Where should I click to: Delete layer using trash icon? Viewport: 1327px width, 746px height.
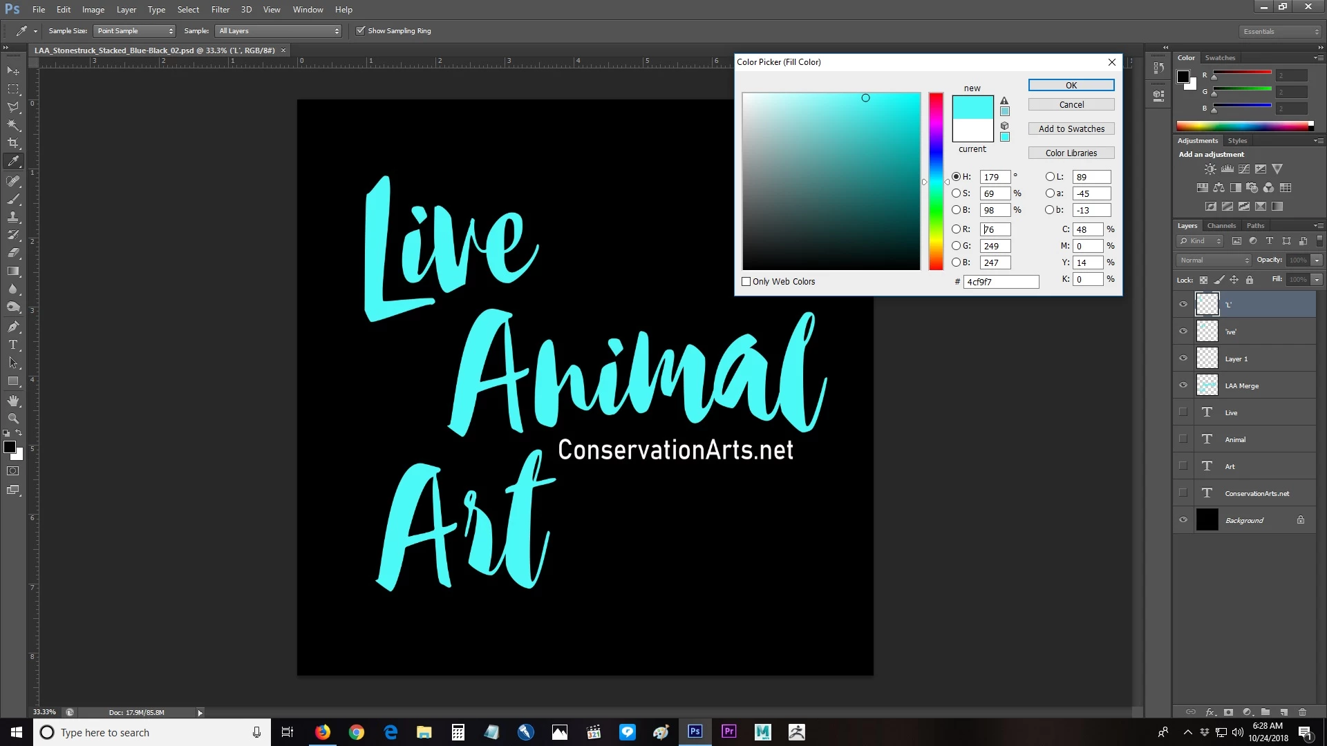click(1302, 712)
